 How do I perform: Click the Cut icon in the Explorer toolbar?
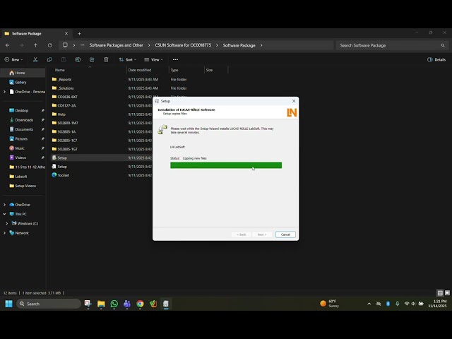tap(35, 59)
